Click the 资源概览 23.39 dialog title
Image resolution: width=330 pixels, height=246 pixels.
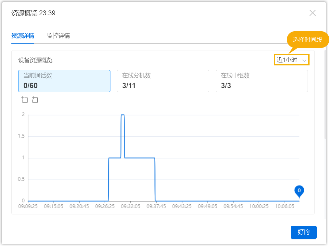click(33, 13)
